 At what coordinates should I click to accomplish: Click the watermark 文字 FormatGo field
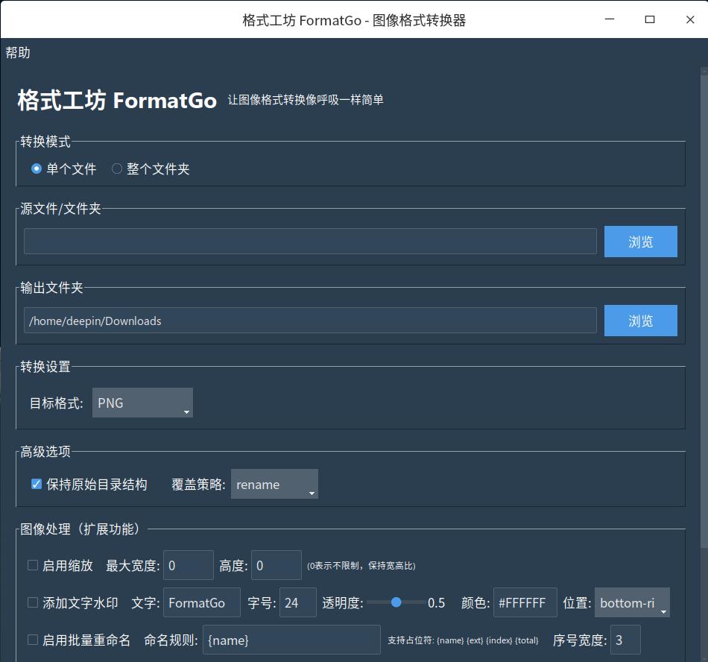[x=202, y=602]
